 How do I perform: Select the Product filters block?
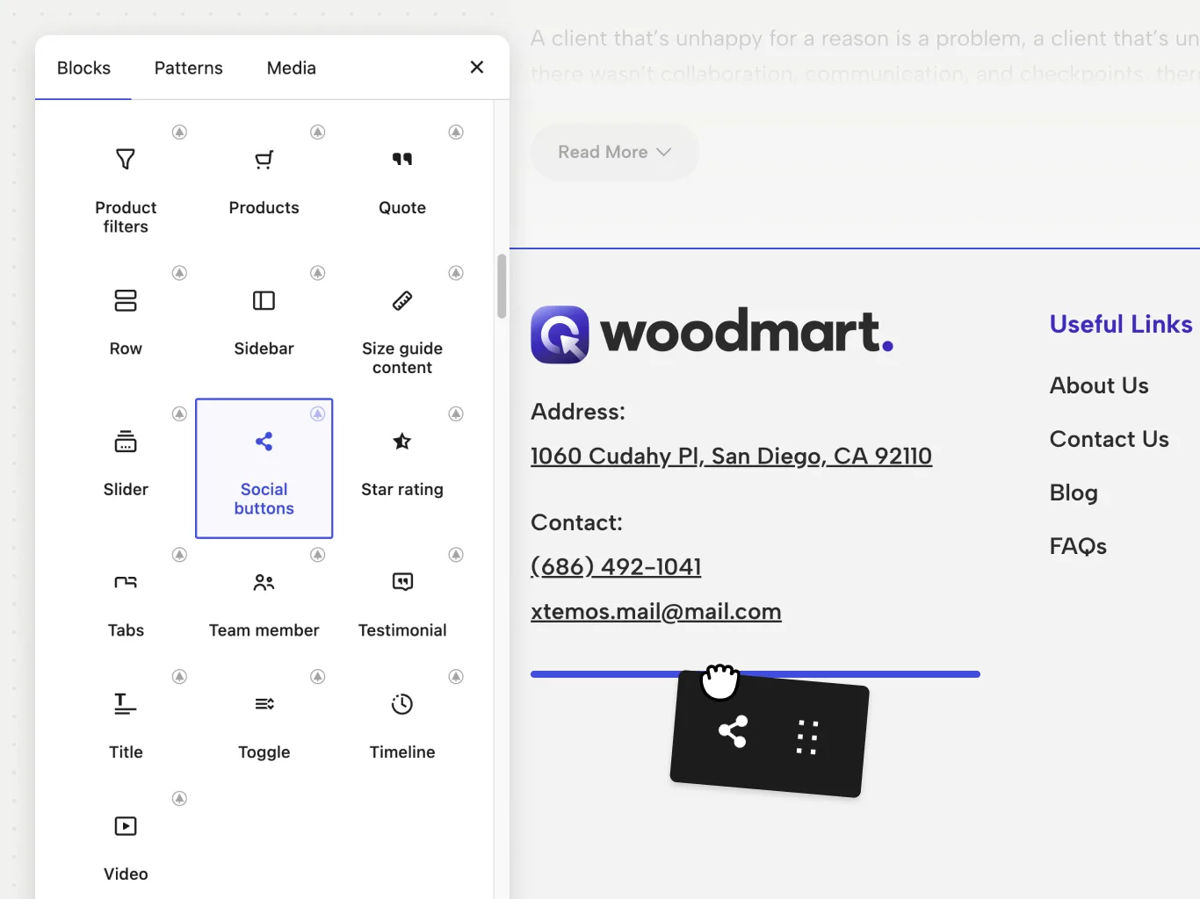126,187
